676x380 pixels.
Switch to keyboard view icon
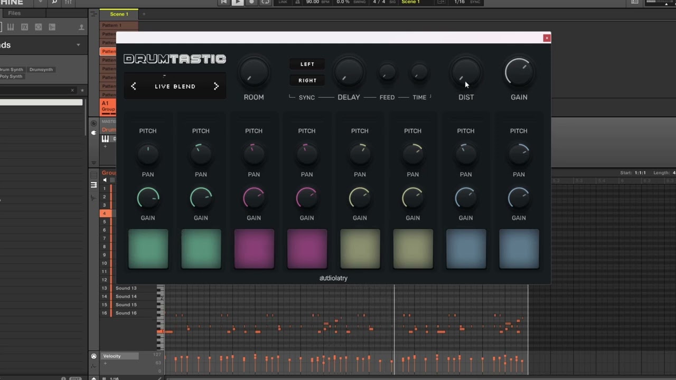[93, 185]
